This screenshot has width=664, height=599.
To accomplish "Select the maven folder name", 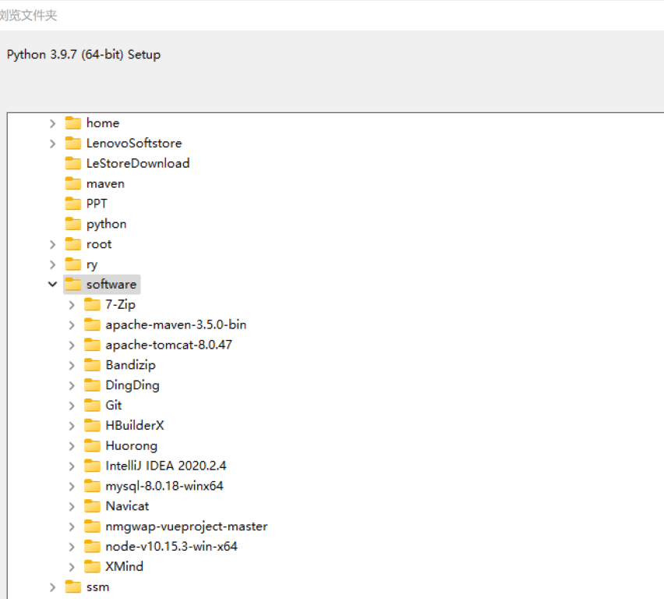I will pos(105,184).
